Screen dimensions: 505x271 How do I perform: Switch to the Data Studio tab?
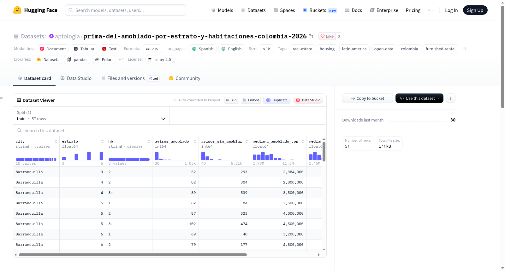76,78
